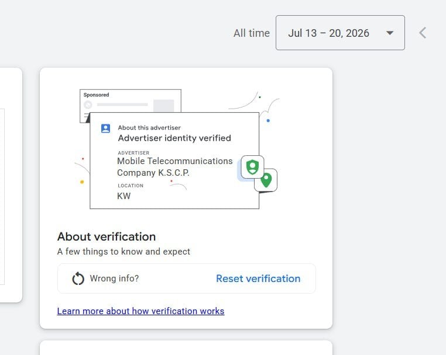
Task: Open the date range dropdown arrow
Action: click(x=390, y=33)
